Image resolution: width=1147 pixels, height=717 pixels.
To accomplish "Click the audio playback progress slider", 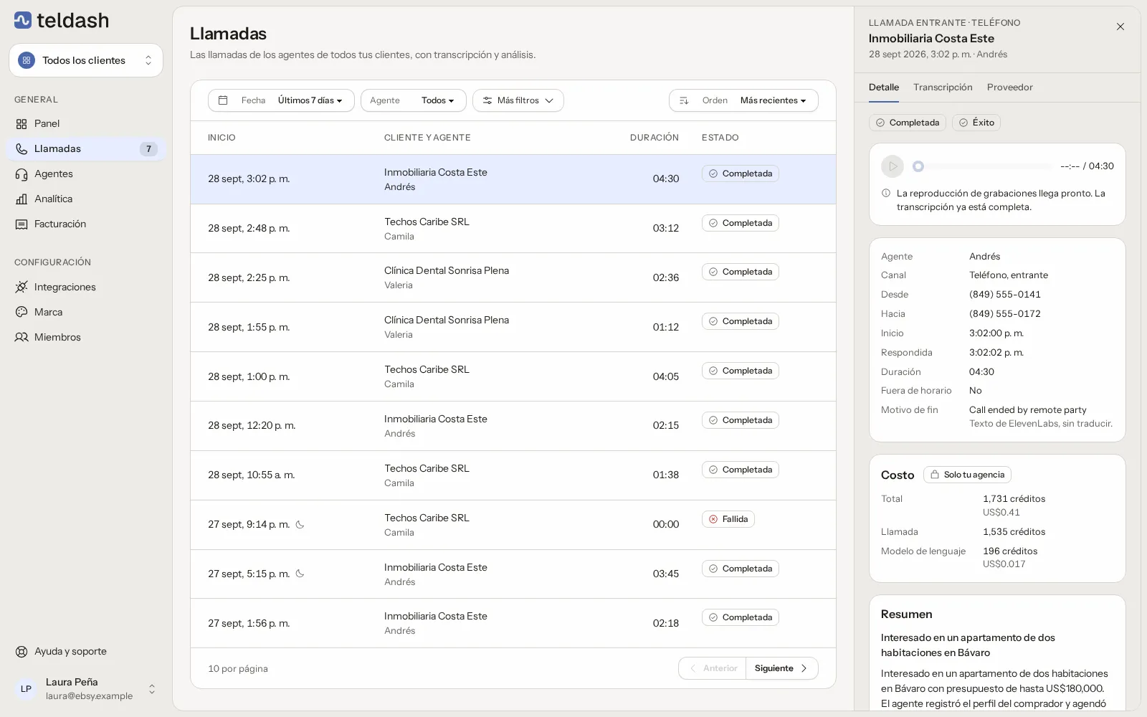I will 982,166.
